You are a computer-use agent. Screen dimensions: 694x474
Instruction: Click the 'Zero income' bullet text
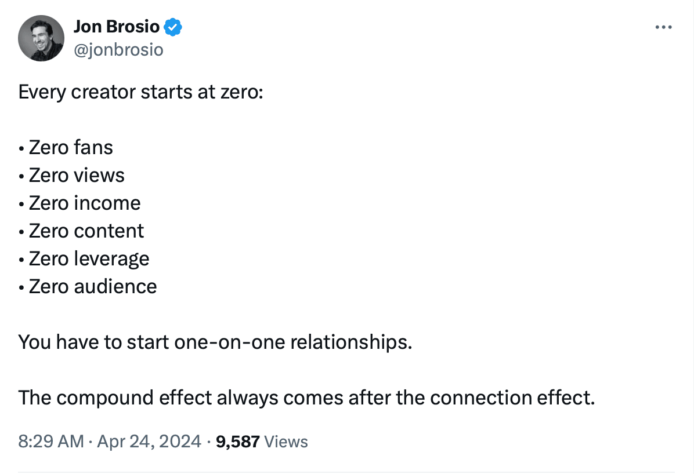click(x=85, y=203)
